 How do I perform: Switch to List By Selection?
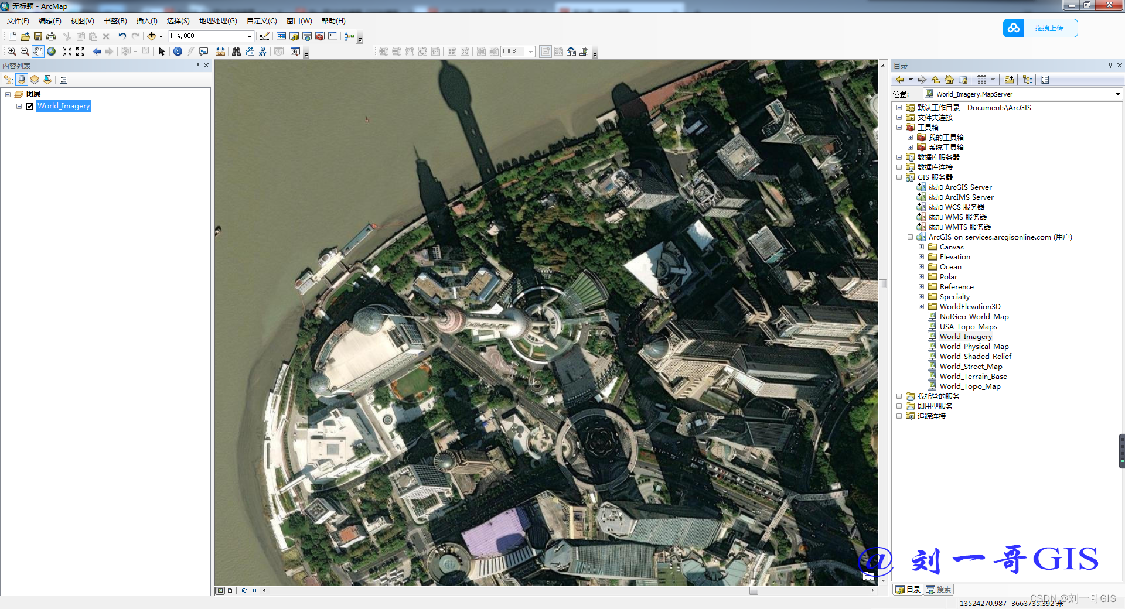47,80
